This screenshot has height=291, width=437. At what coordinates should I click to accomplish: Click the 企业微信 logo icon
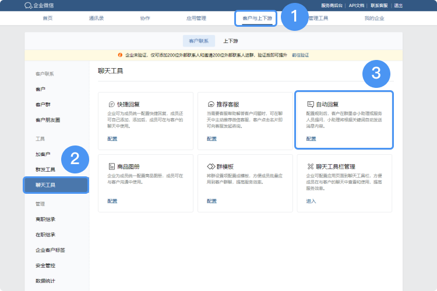28,5
